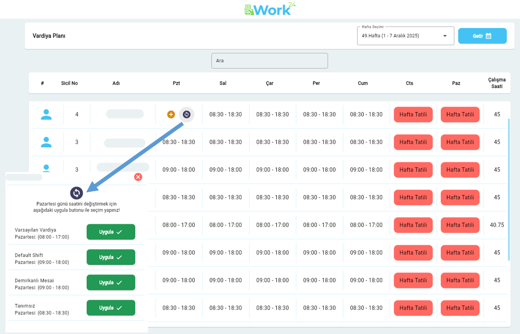This screenshot has height=334, width=520.
Task: Apply the Tanımsız shift option
Action: coord(111,308)
